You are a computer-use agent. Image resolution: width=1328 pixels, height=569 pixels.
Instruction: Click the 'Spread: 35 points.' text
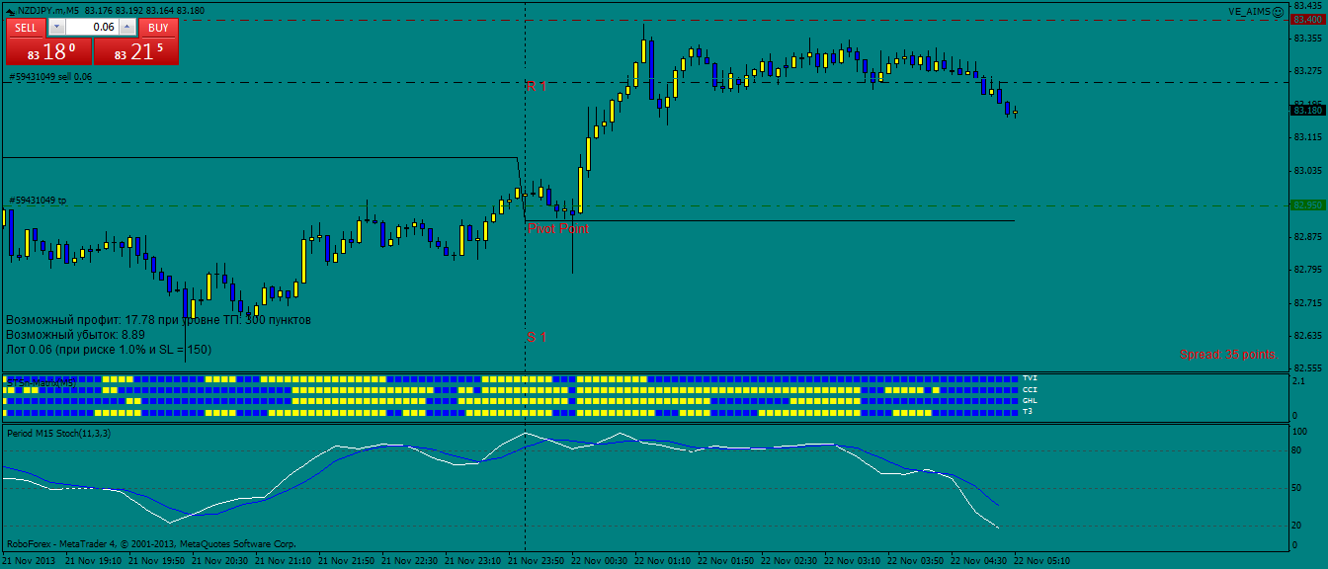(x=1229, y=354)
